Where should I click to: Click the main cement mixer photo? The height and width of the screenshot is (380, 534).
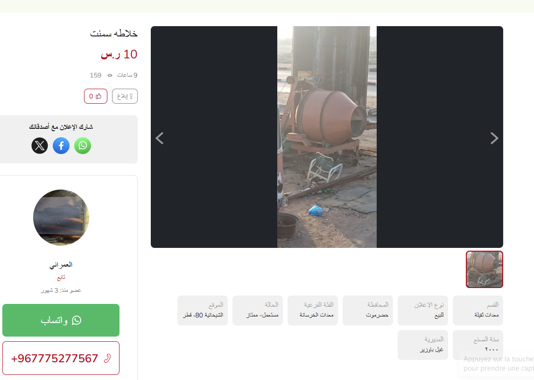coord(327,137)
